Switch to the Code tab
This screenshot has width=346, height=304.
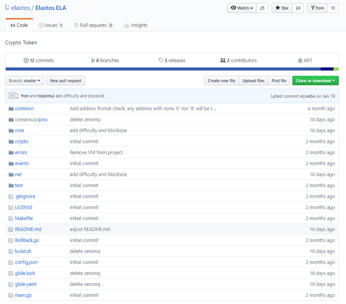click(x=19, y=25)
